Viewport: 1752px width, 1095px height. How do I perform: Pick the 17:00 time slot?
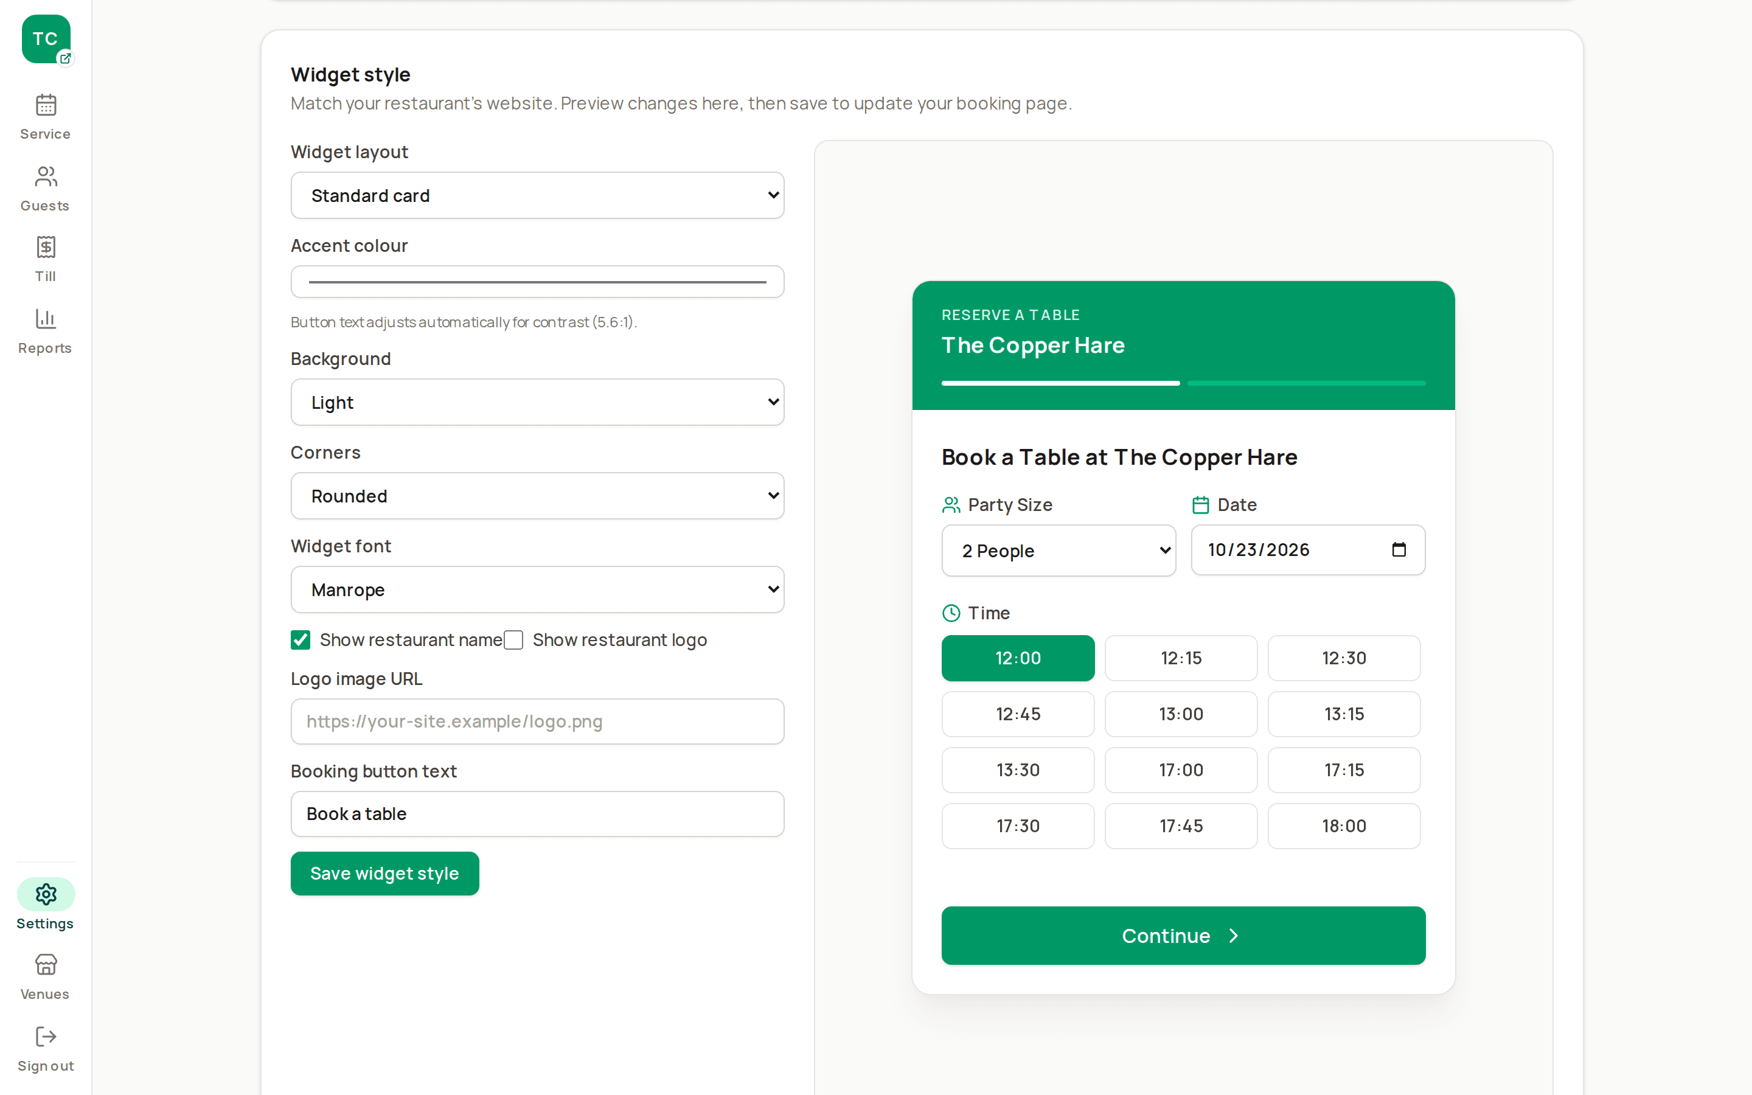point(1181,770)
